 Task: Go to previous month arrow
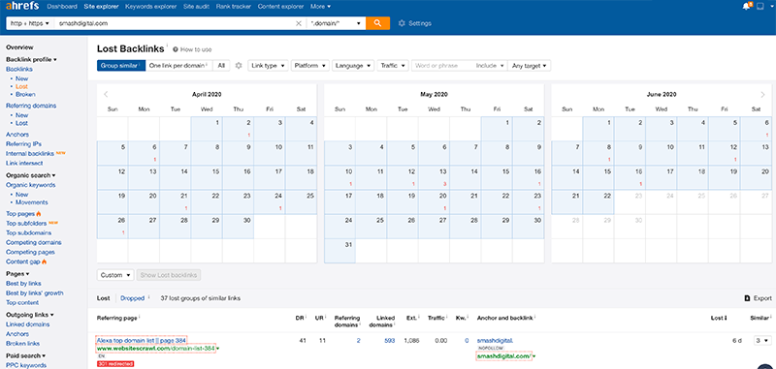pyautogui.click(x=106, y=94)
